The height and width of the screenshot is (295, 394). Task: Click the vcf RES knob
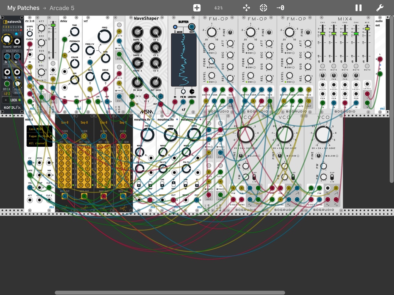pyautogui.click(x=90, y=76)
